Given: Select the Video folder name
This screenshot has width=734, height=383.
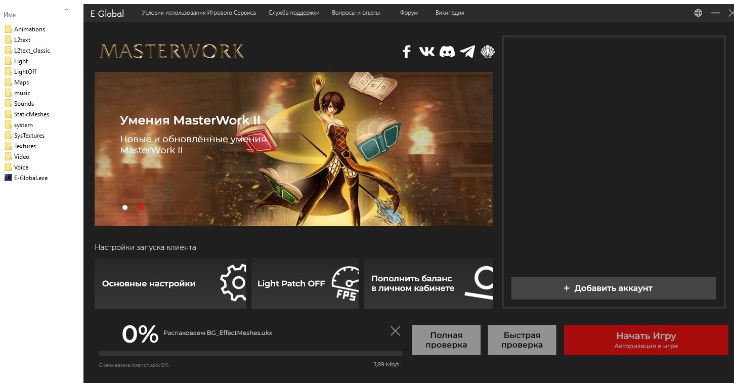Looking at the screenshot, I should pos(22,157).
